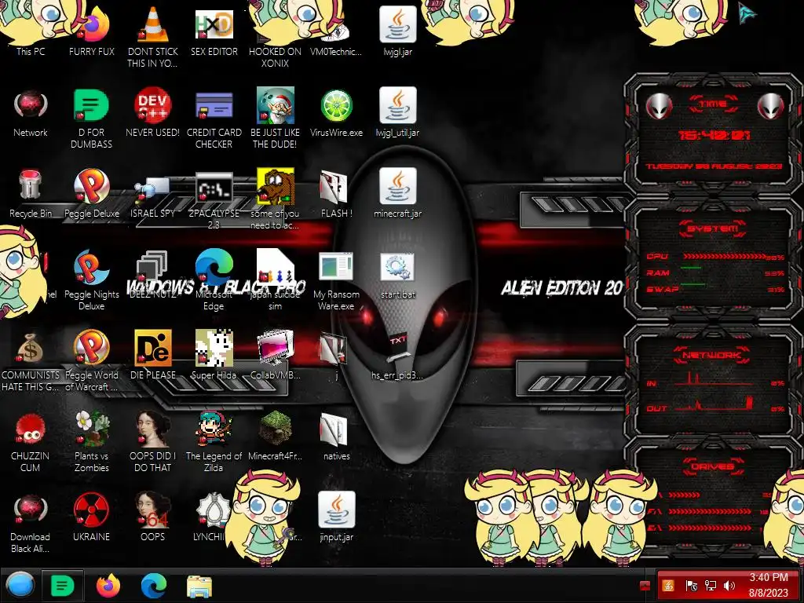Open the lwjgl.jar Java file
804x603 pixels.
point(397,31)
